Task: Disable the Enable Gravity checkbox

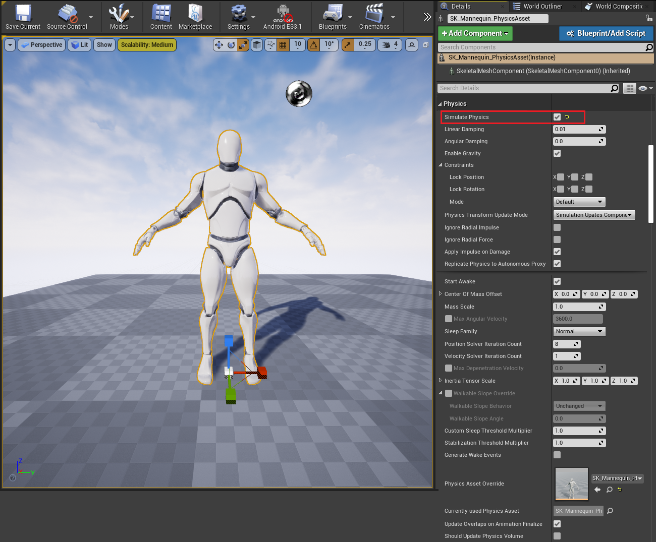Action: (x=557, y=153)
